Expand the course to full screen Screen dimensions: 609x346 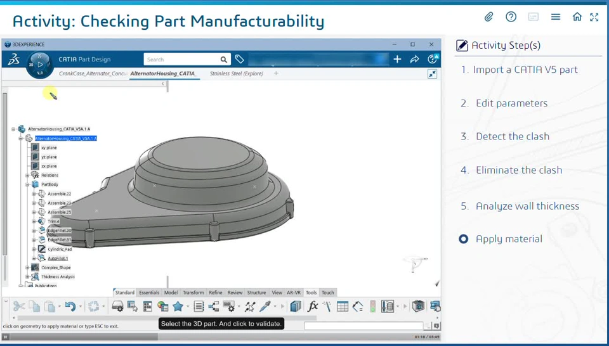click(594, 16)
